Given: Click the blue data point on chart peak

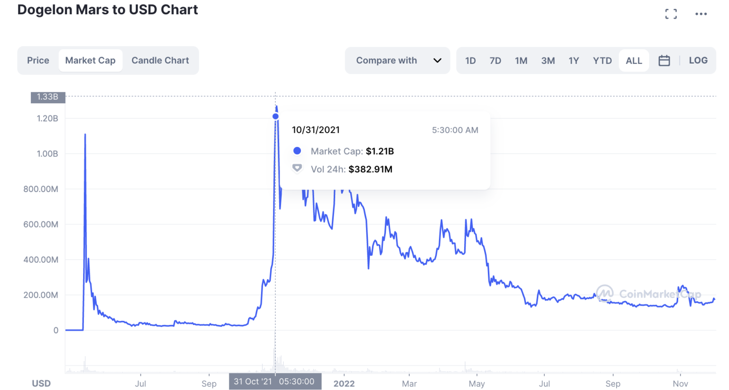Looking at the screenshot, I should coord(275,117).
